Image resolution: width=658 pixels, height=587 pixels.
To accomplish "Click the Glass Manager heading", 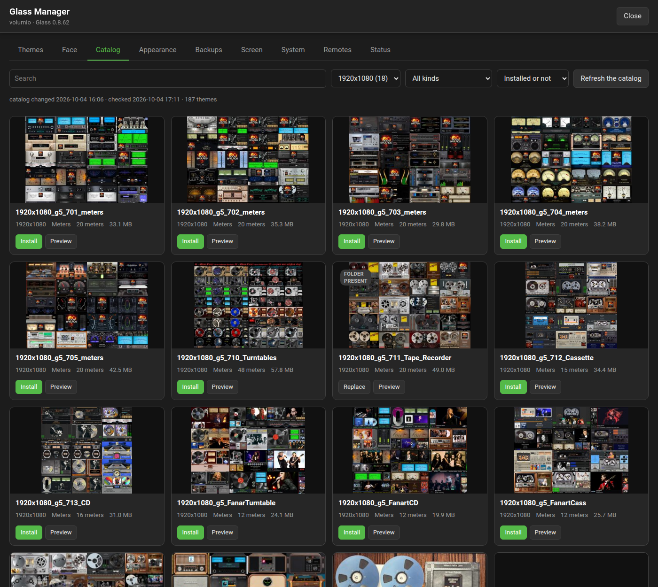I will 39,12.
